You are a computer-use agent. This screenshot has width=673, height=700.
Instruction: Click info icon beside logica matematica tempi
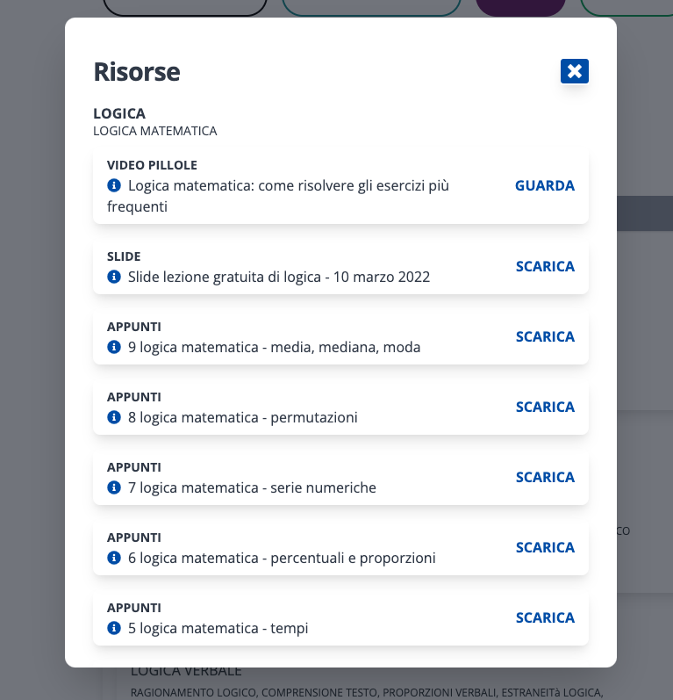(x=114, y=629)
